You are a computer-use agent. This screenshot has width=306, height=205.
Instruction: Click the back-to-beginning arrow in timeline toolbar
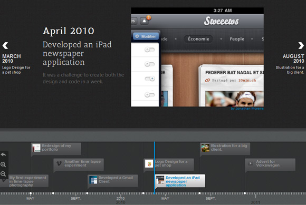tap(3, 155)
